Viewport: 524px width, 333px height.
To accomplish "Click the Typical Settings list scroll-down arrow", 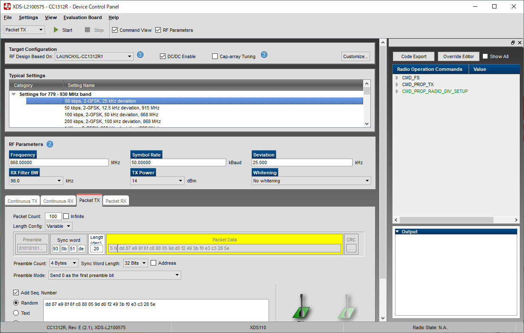I will (367, 124).
